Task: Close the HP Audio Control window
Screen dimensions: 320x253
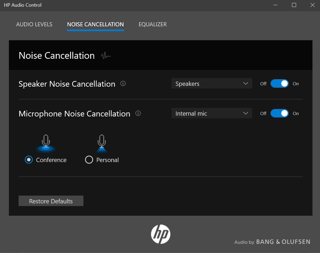Action: pos(312,5)
